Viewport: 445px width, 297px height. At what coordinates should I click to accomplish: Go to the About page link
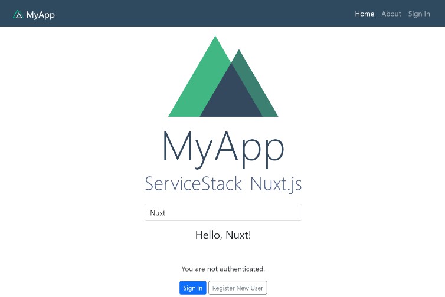click(391, 14)
